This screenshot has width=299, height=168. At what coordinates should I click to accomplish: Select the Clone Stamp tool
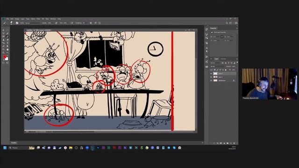point(3,40)
